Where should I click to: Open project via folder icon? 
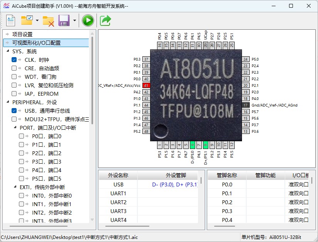tap(27, 20)
